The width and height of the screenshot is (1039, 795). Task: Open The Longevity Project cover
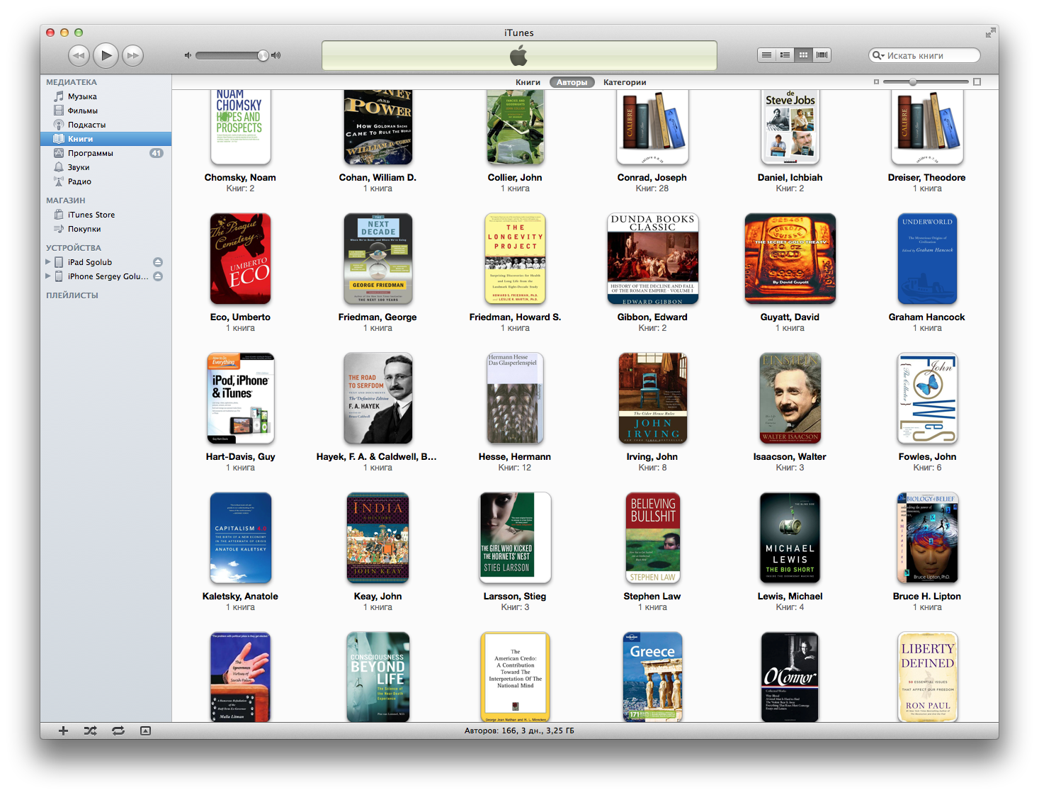point(515,259)
